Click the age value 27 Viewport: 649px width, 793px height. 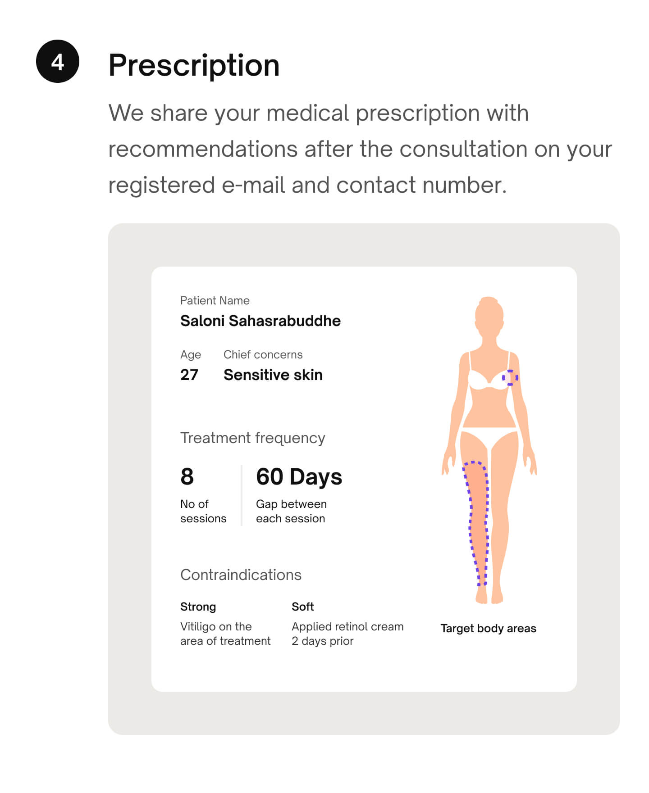tap(189, 375)
